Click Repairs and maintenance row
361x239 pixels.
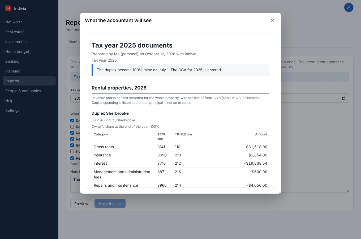180,185
